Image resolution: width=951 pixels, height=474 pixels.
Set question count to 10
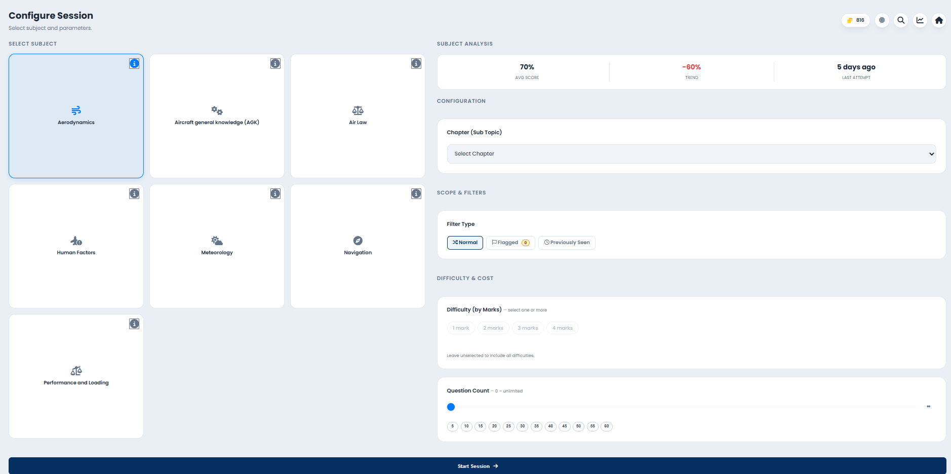466,426
